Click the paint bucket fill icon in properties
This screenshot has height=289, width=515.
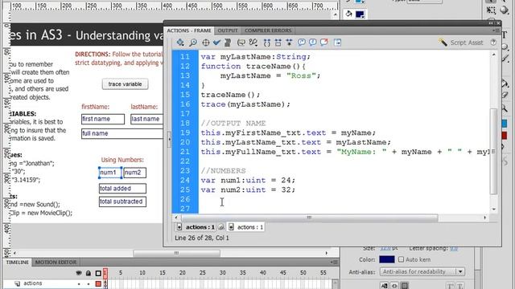pyautogui.click(x=348, y=14)
